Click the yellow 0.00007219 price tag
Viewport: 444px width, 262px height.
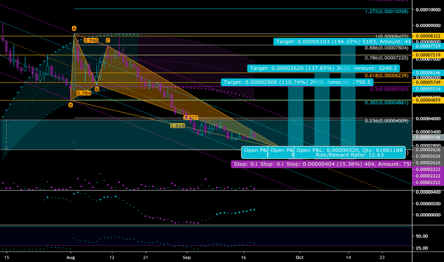(428, 55)
